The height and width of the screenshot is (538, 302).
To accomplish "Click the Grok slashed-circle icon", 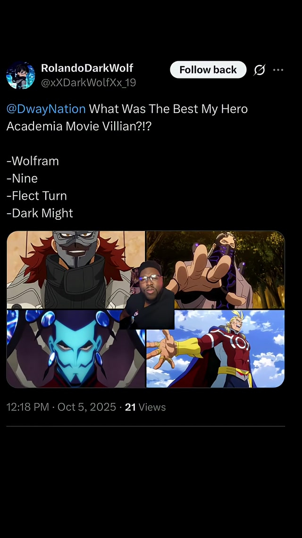I will point(260,70).
